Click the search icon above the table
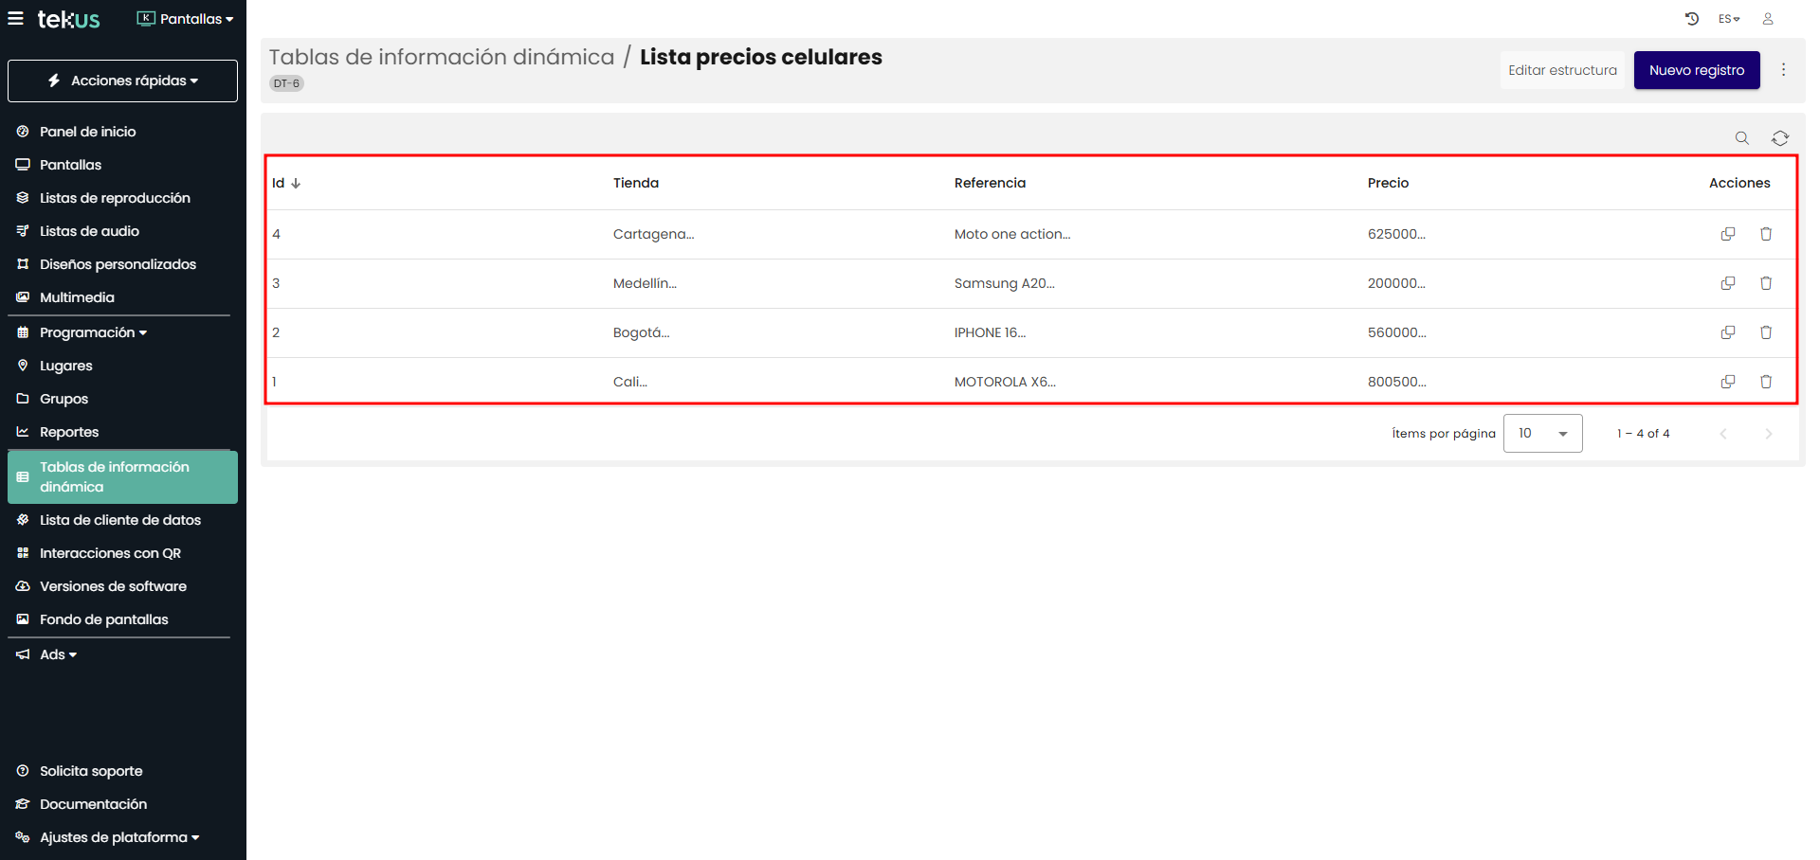The width and height of the screenshot is (1820, 860). [1741, 138]
